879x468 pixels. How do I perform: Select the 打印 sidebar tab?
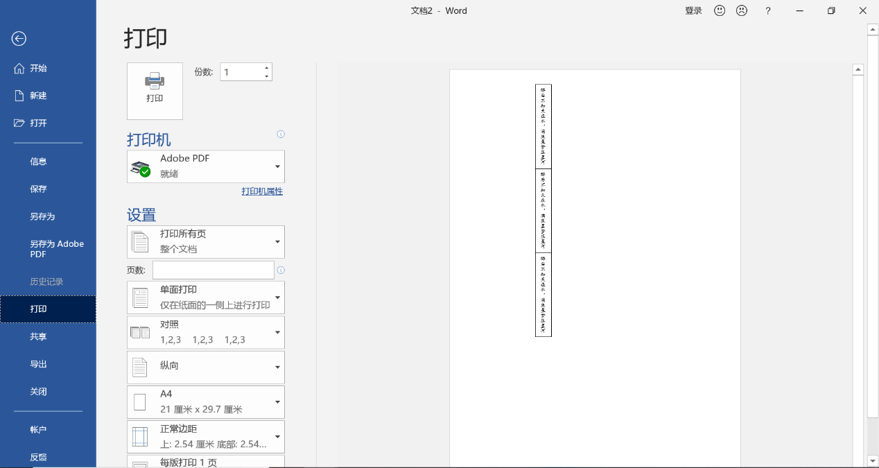pyautogui.click(x=48, y=309)
